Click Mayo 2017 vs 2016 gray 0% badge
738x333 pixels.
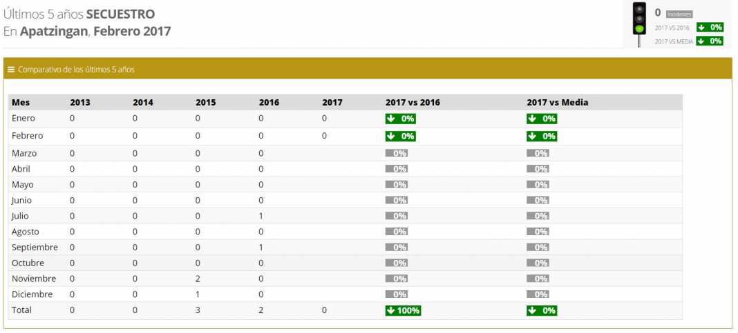(x=397, y=185)
